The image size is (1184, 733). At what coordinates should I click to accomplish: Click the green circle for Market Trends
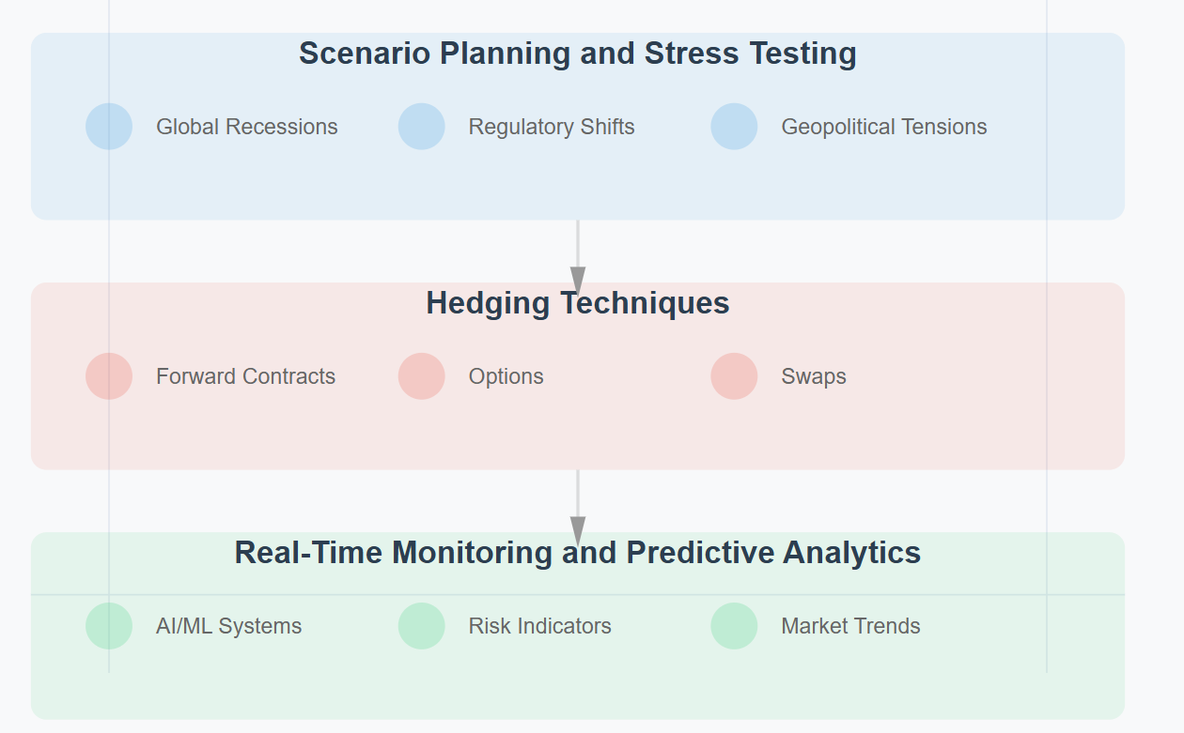coord(734,626)
